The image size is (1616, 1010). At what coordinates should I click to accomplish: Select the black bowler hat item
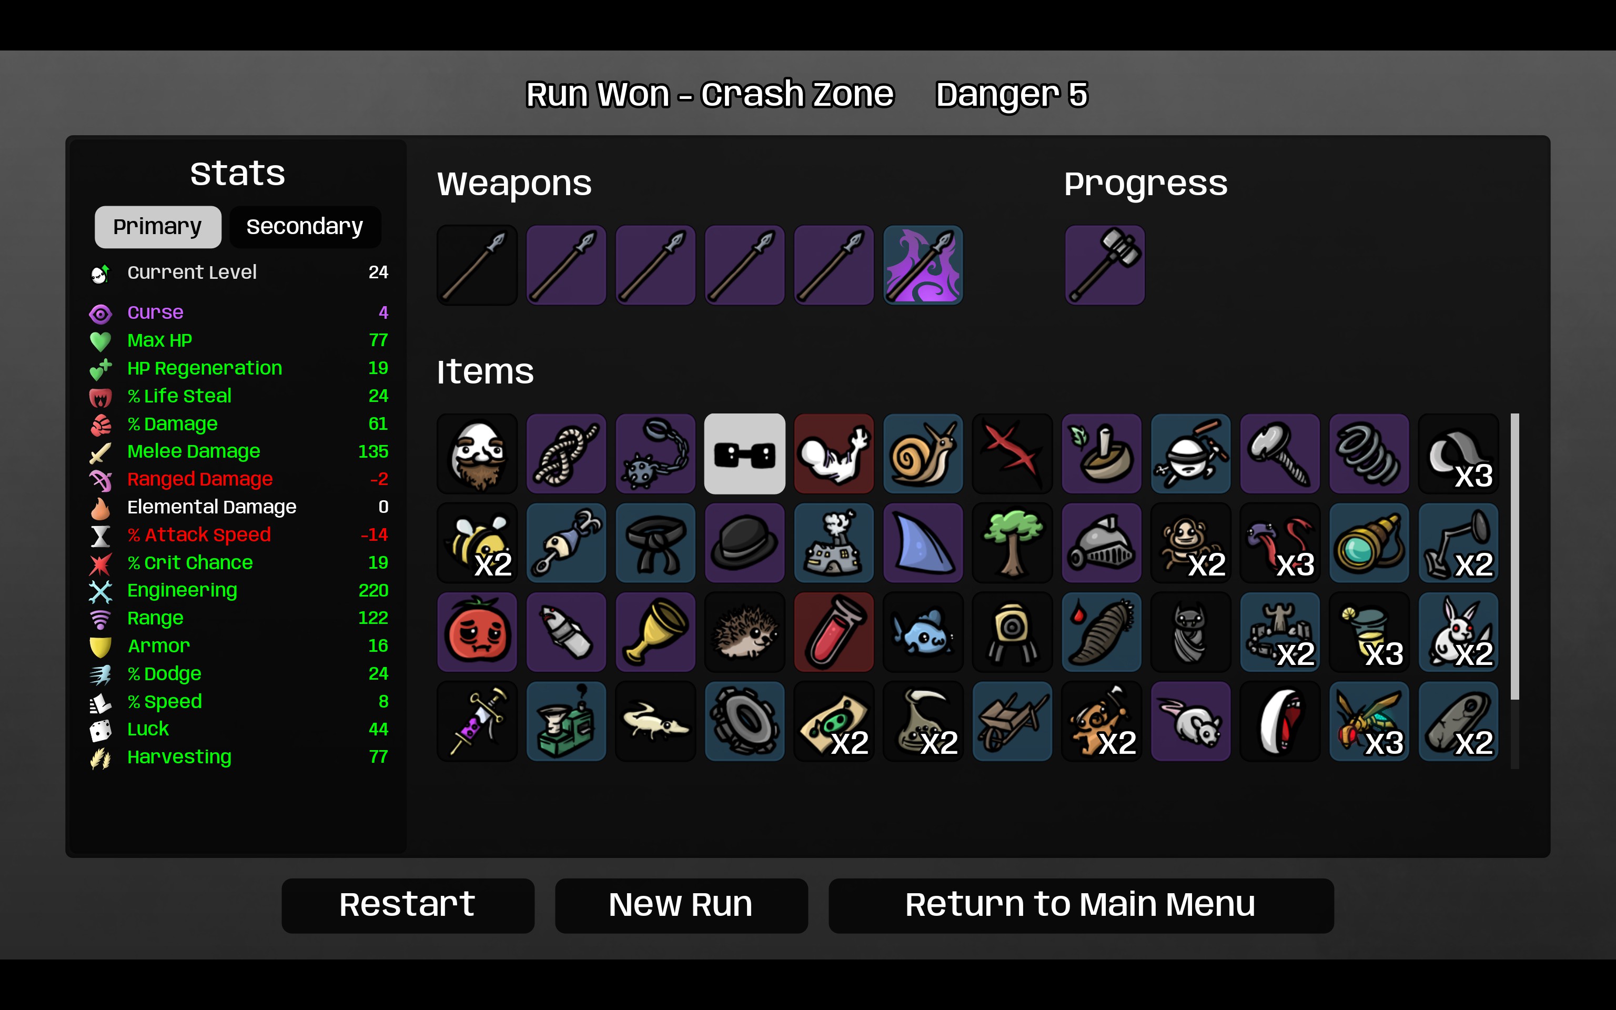(744, 543)
